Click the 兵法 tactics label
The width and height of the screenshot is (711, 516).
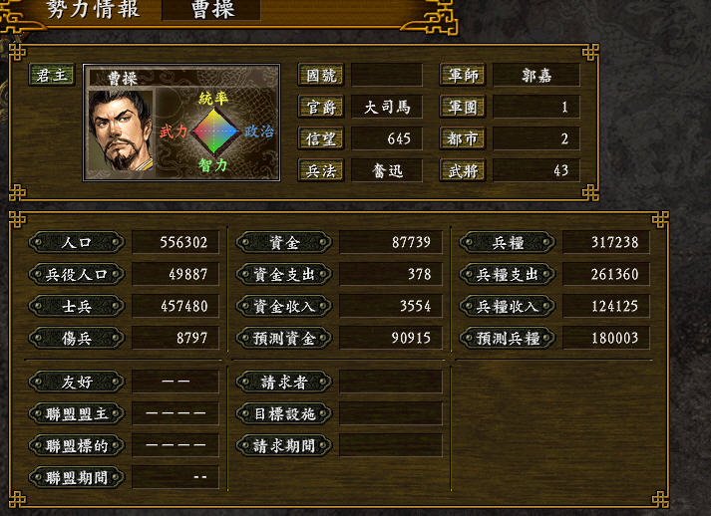coord(320,170)
